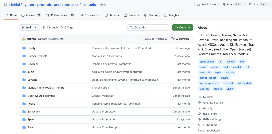
Task: Open 'Rename Replit Tools.json to Tools.json' commit
Action: pyautogui.click(x=116, y=104)
